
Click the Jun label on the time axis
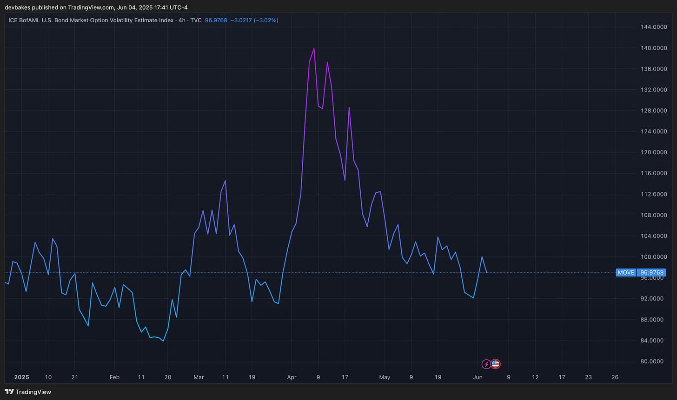pyautogui.click(x=478, y=377)
